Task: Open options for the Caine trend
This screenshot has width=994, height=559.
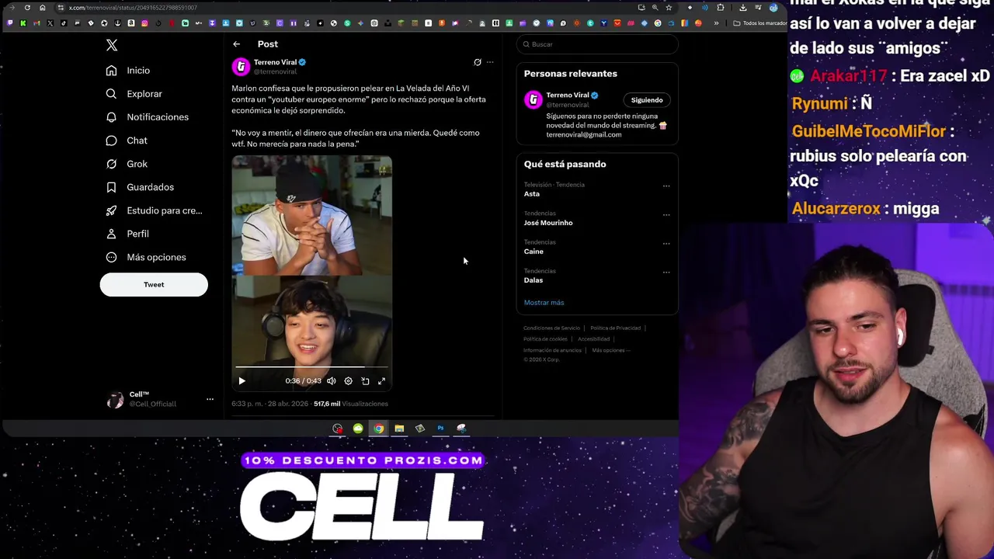Action: [x=666, y=244]
